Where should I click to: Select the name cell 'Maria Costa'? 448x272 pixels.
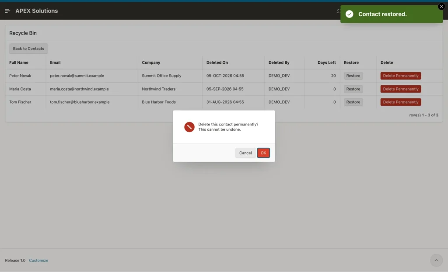coord(20,89)
